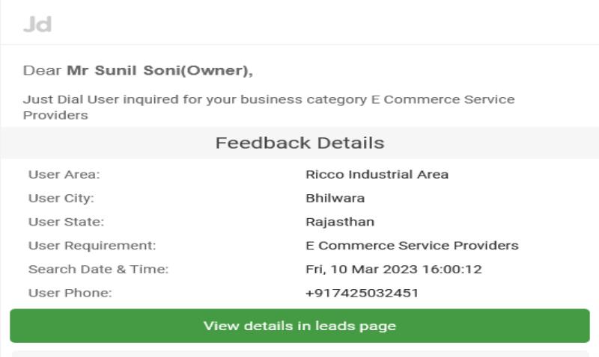Image resolution: width=599 pixels, height=357 pixels.
Task: Click the Jd logo in the header
Action: pyautogui.click(x=37, y=25)
